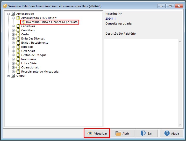
Task: Expand the Inventários folder
Action: [13, 59]
